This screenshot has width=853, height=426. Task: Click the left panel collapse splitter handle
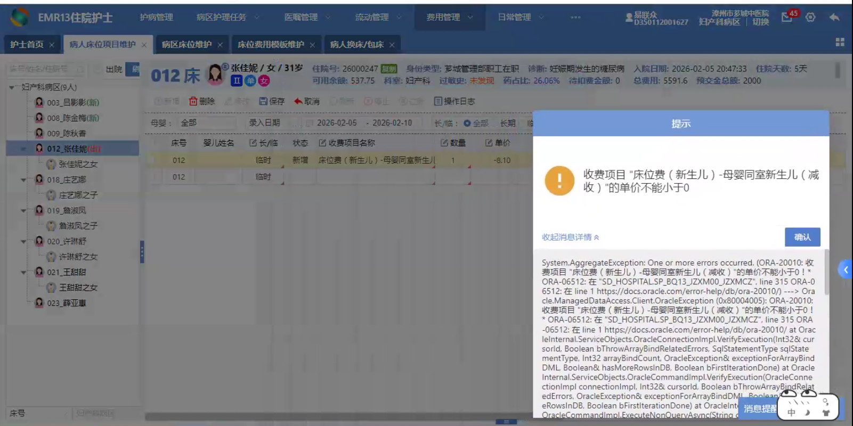142,252
